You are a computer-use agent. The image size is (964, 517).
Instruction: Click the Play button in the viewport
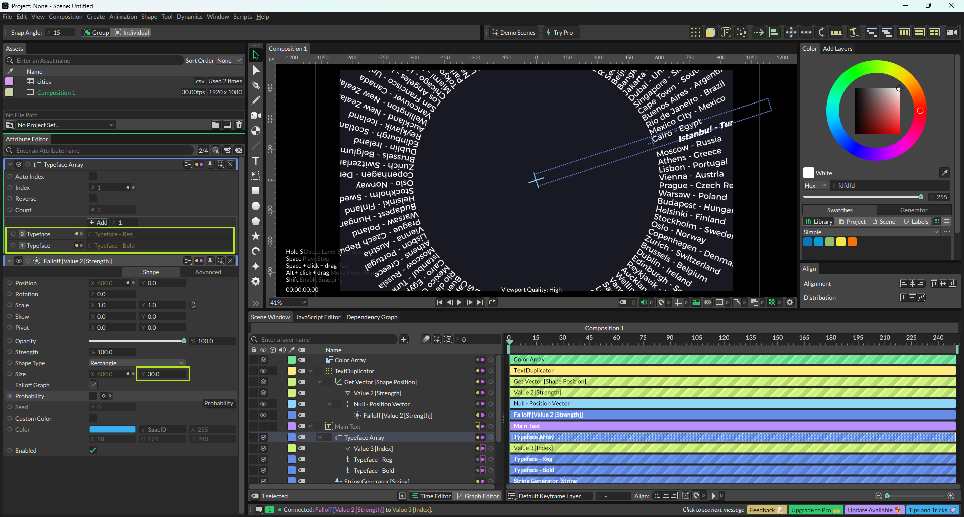[x=459, y=302]
